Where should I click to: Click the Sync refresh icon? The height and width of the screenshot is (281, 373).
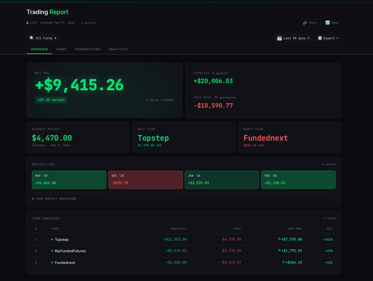(x=328, y=23)
